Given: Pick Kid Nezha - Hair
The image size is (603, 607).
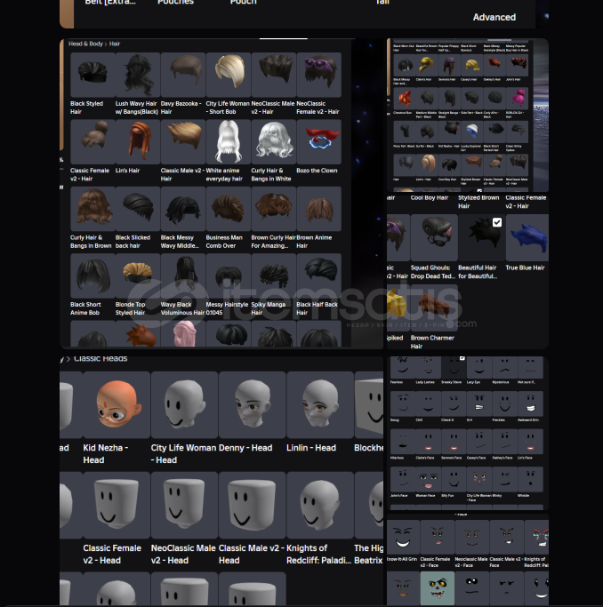Looking at the screenshot, I should (449, 132).
